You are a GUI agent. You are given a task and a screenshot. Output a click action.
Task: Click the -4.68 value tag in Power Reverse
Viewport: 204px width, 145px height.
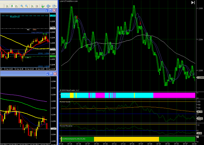199,133
